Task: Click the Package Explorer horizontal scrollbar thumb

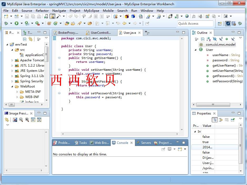Action: click(12, 105)
